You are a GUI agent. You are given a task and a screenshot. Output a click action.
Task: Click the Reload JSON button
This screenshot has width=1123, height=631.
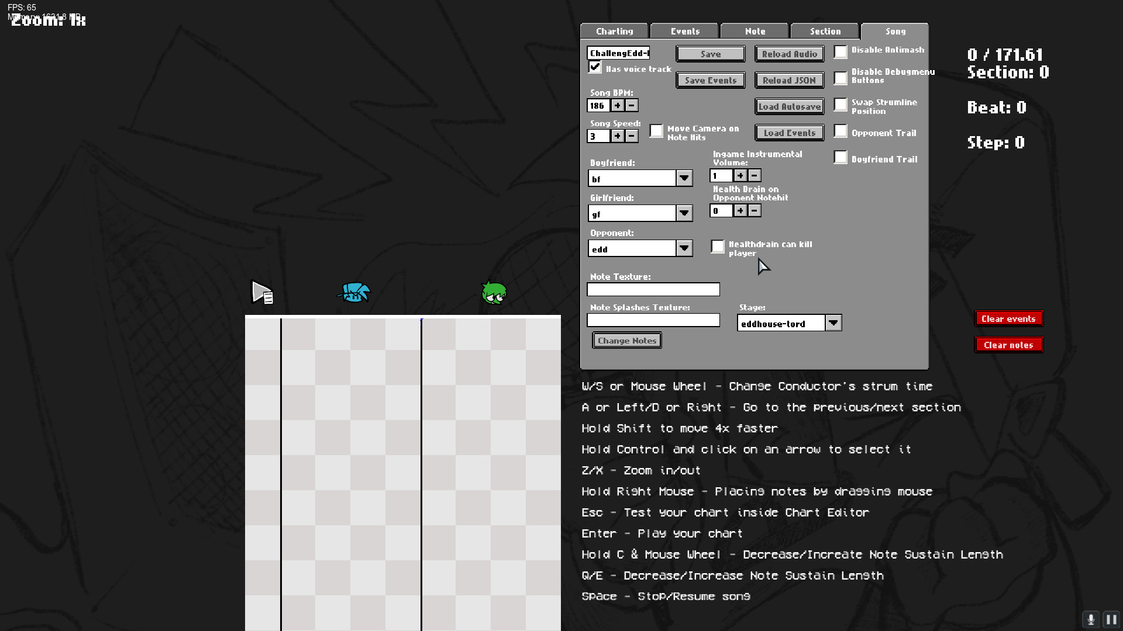790,80
